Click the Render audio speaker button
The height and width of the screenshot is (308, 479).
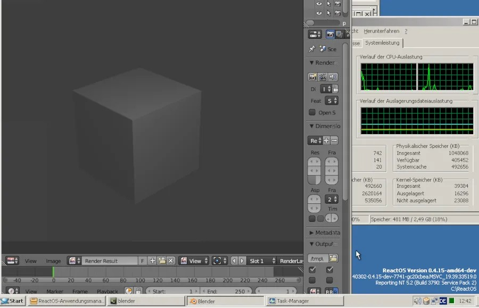[333, 77]
